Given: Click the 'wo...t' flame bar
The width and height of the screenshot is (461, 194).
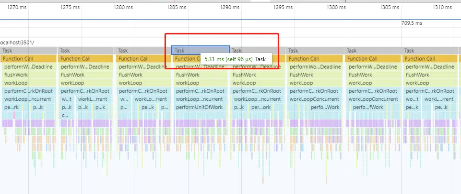Looking at the screenshot, I should tap(412, 99).
